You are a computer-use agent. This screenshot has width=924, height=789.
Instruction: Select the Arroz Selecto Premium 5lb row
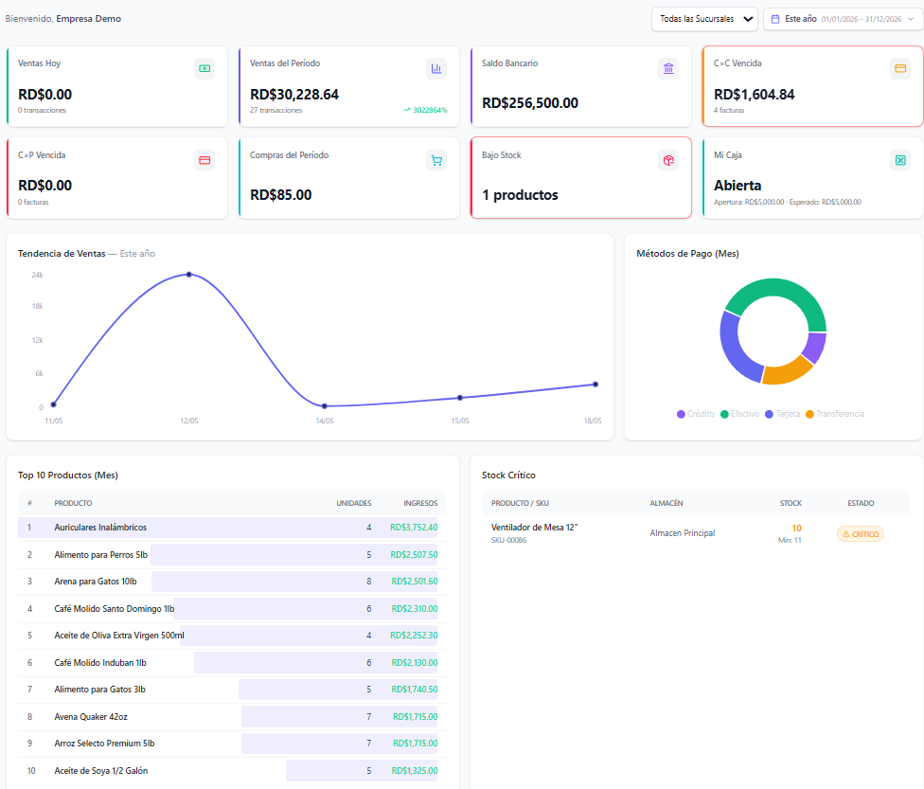232,743
